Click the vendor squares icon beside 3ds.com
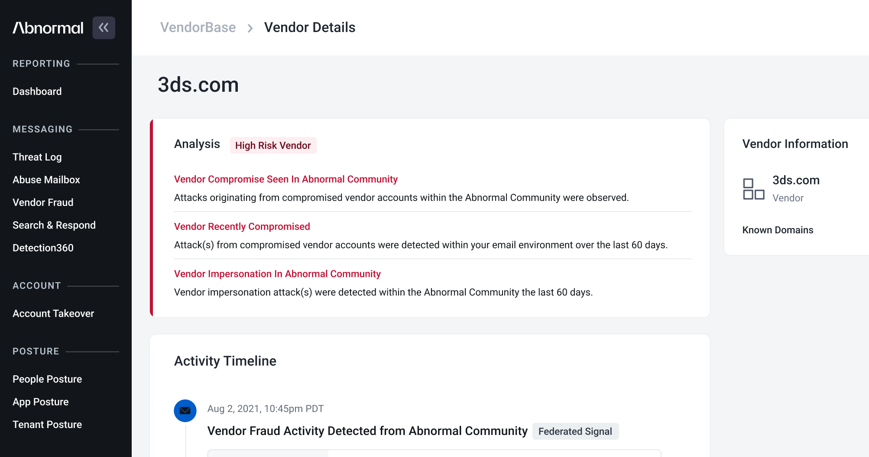The height and width of the screenshot is (457, 869). [x=753, y=189]
